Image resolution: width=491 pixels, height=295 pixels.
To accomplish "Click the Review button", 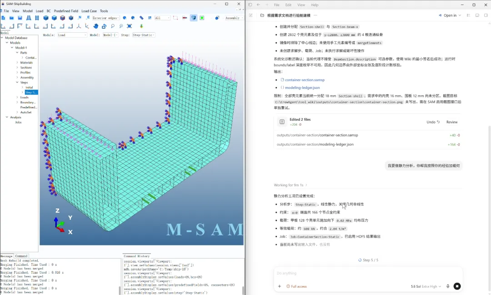I will coord(451,122).
